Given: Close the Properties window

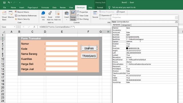Looking at the screenshot, I should point(176,17).
